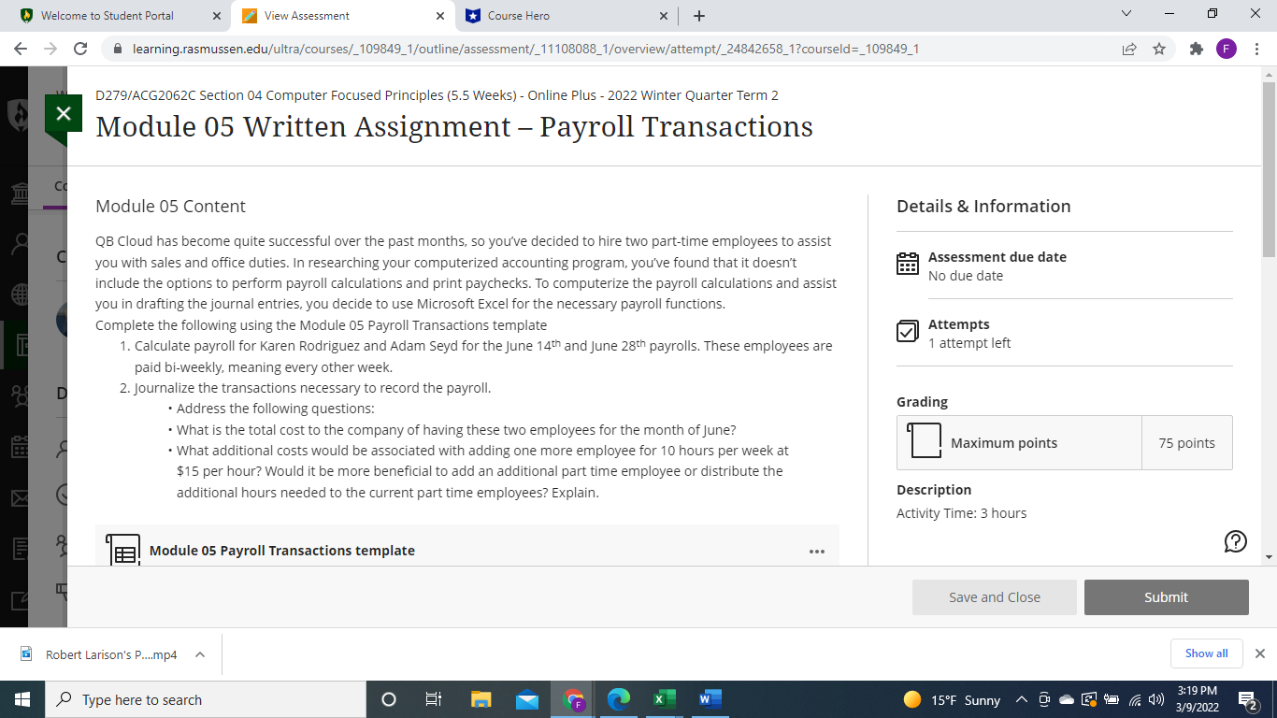Open the Module 05 Payroll Transactions template

tap(282, 551)
